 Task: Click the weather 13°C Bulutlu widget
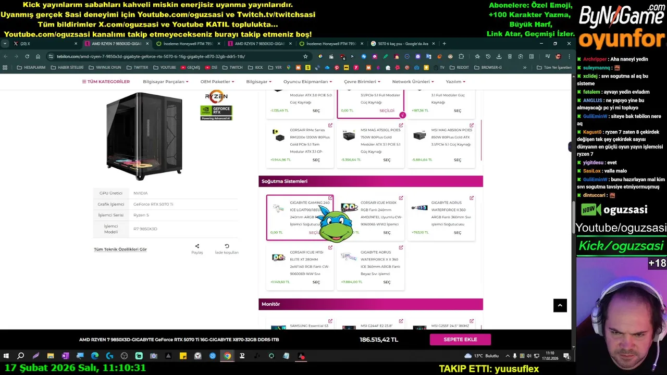[x=483, y=356]
